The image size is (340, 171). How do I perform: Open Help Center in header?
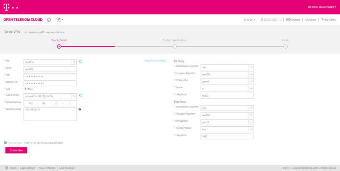pos(329,20)
